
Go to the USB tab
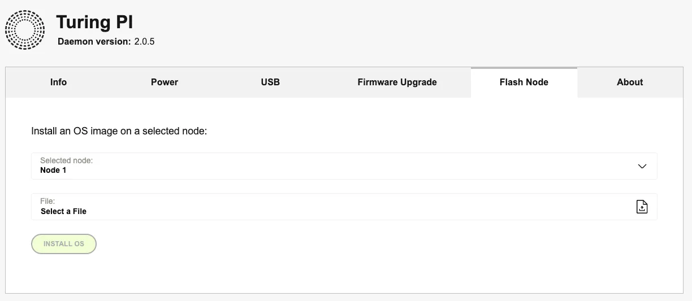pyautogui.click(x=270, y=82)
